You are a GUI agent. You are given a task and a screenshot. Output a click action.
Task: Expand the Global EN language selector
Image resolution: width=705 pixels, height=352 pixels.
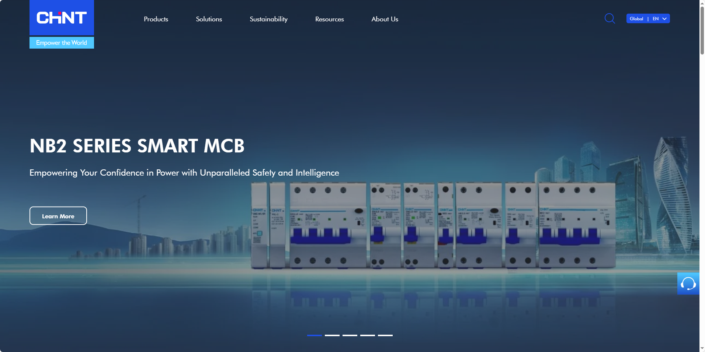(x=648, y=18)
